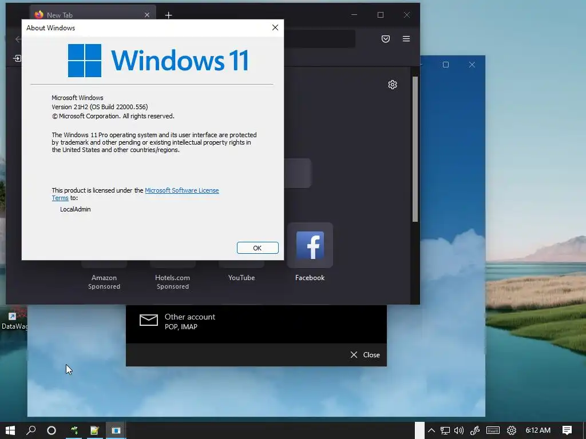Open new tab page settings gear
This screenshot has width=586, height=439.
[393, 85]
